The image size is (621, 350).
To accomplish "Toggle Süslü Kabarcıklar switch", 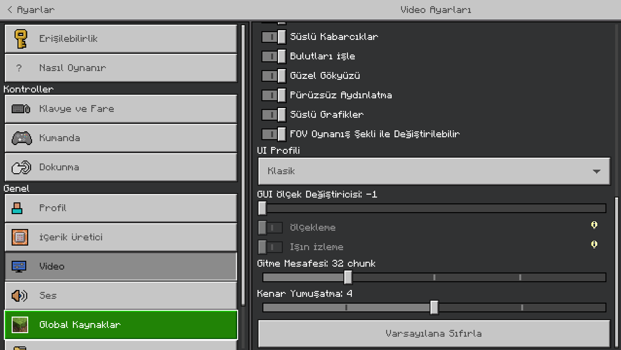I will pyautogui.click(x=274, y=37).
